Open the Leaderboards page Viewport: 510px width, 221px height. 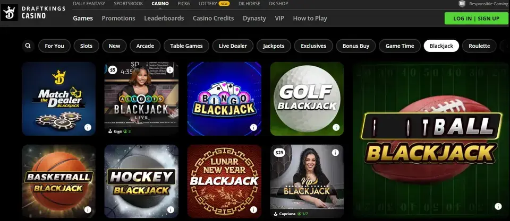coord(164,18)
